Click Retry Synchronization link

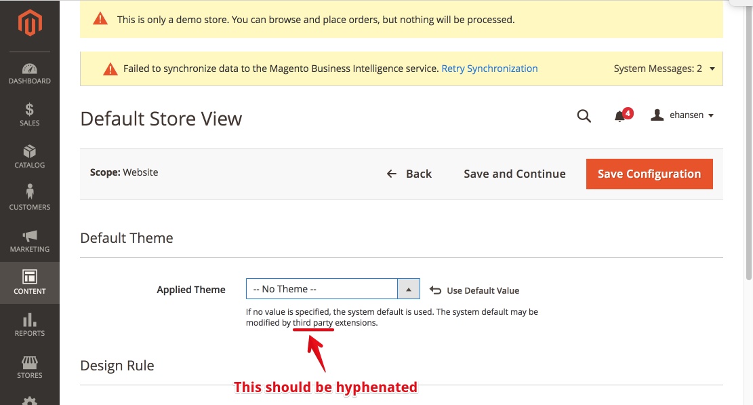(x=489, y=69)
